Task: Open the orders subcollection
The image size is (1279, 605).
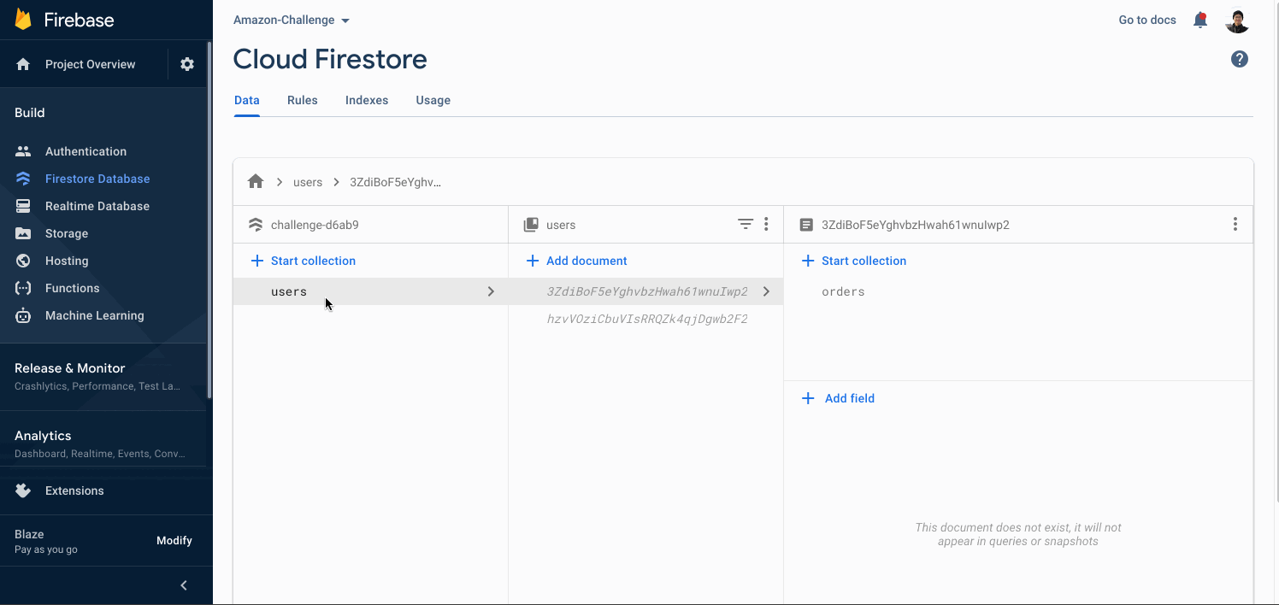Action: pos(843,291)
